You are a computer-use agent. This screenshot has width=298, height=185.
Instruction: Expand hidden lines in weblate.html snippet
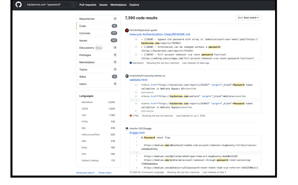click(x=136, y=100)
